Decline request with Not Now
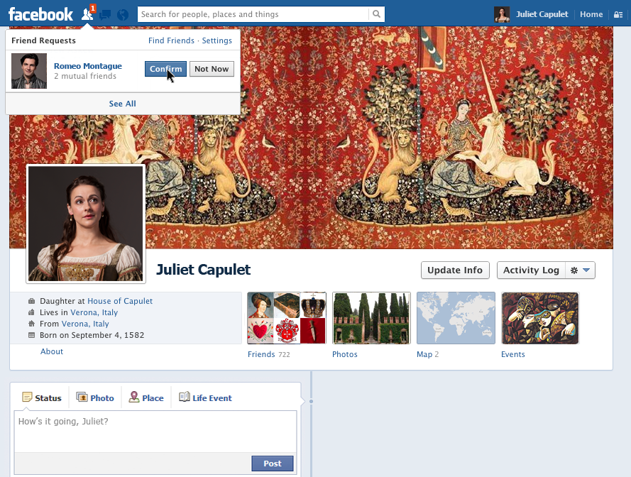 212,69
